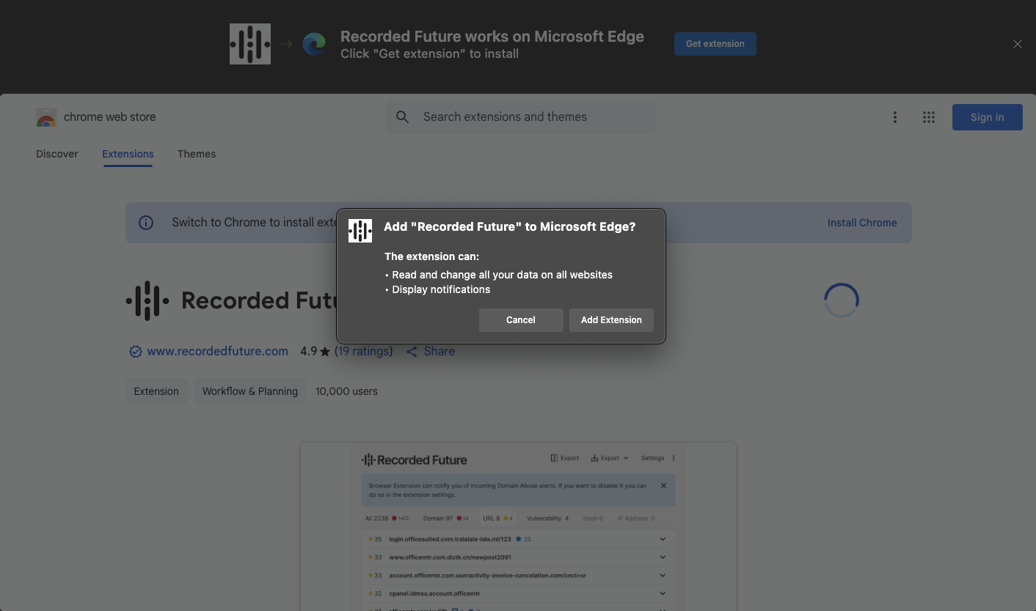Click the Microsoft Edge logo in the banner
Image resolution: width=1036 pixels, height=611 pixels.
314,44
